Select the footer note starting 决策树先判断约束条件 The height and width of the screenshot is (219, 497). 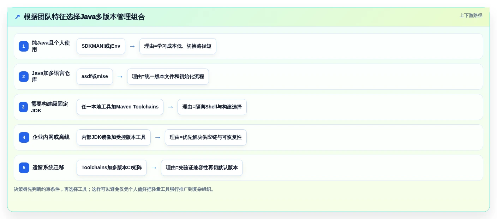click(x=114, y=189)
